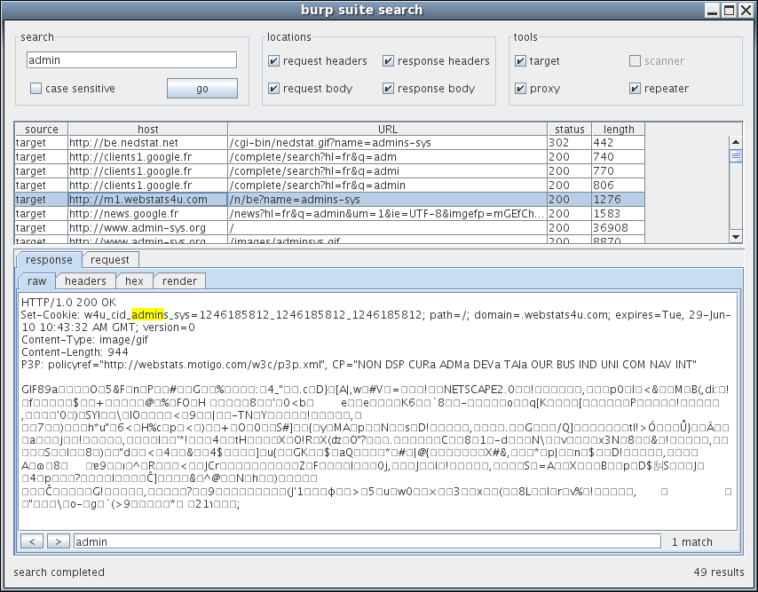Uncheck the request headers checkbox
The height and width of the screenshot is (592, 758).
pyautogui.click(x=274, y=61)
